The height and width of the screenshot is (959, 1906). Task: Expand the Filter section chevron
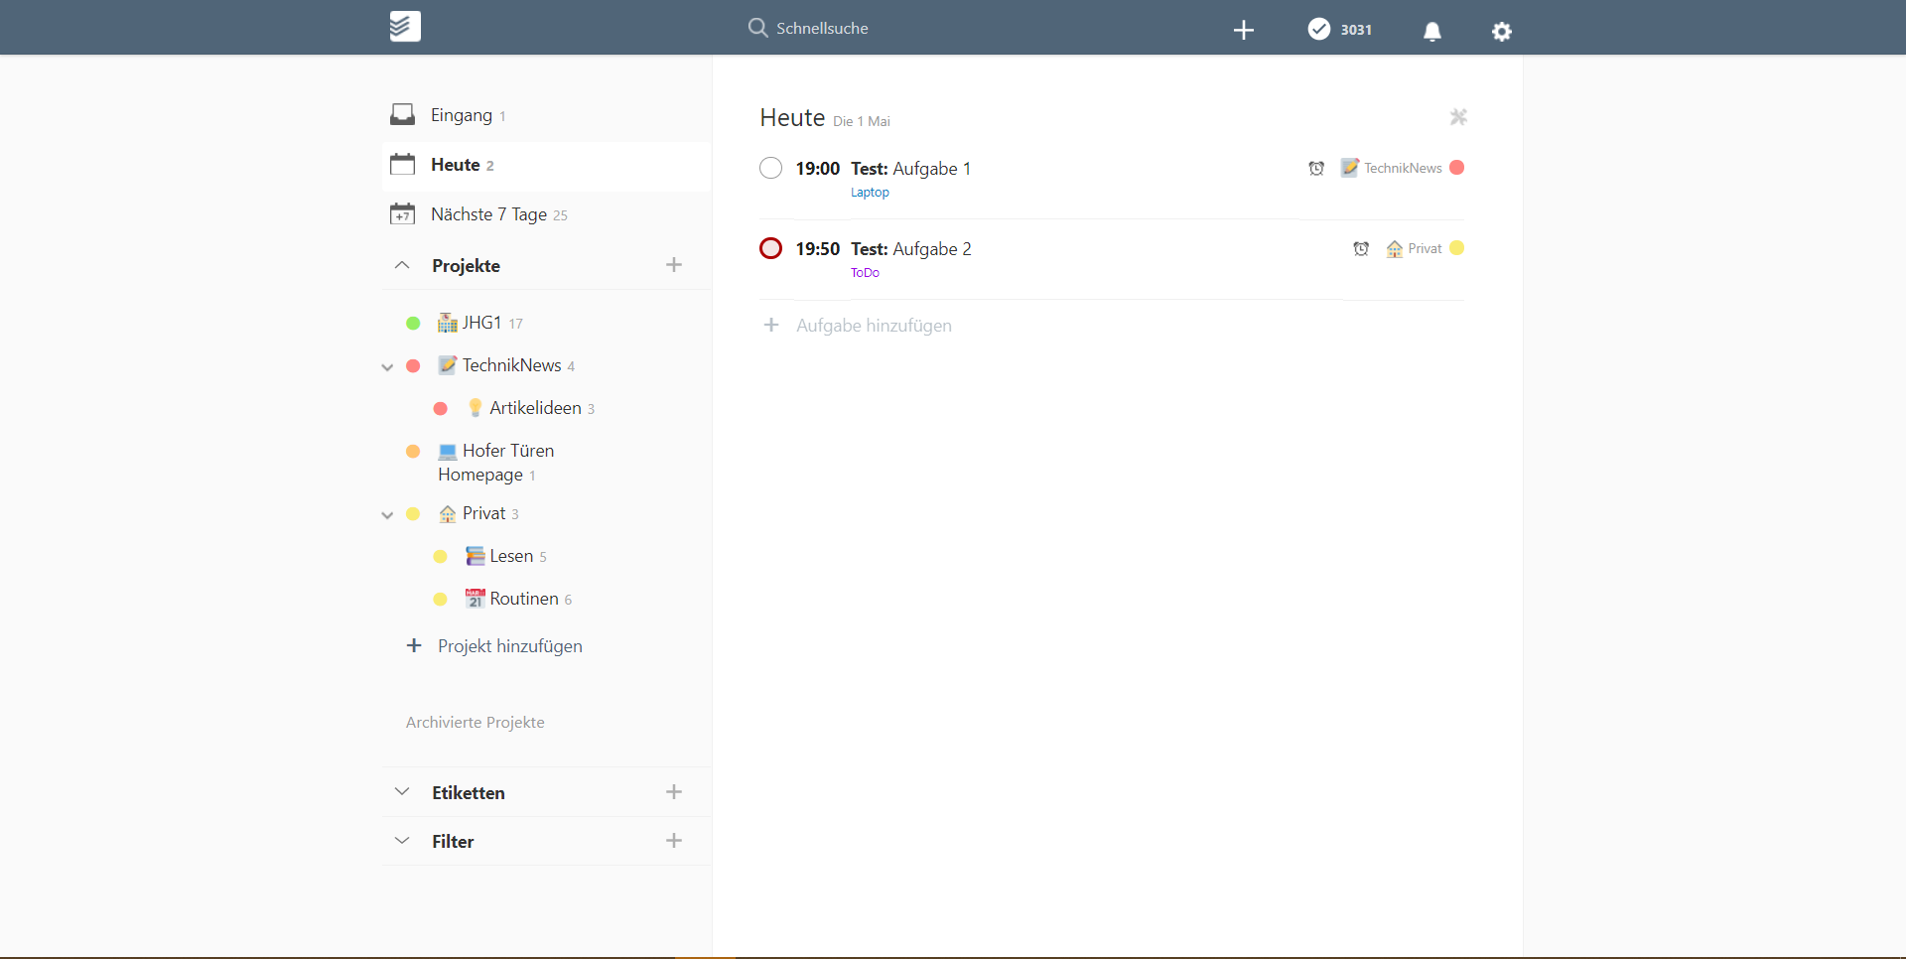pos(402,841)
